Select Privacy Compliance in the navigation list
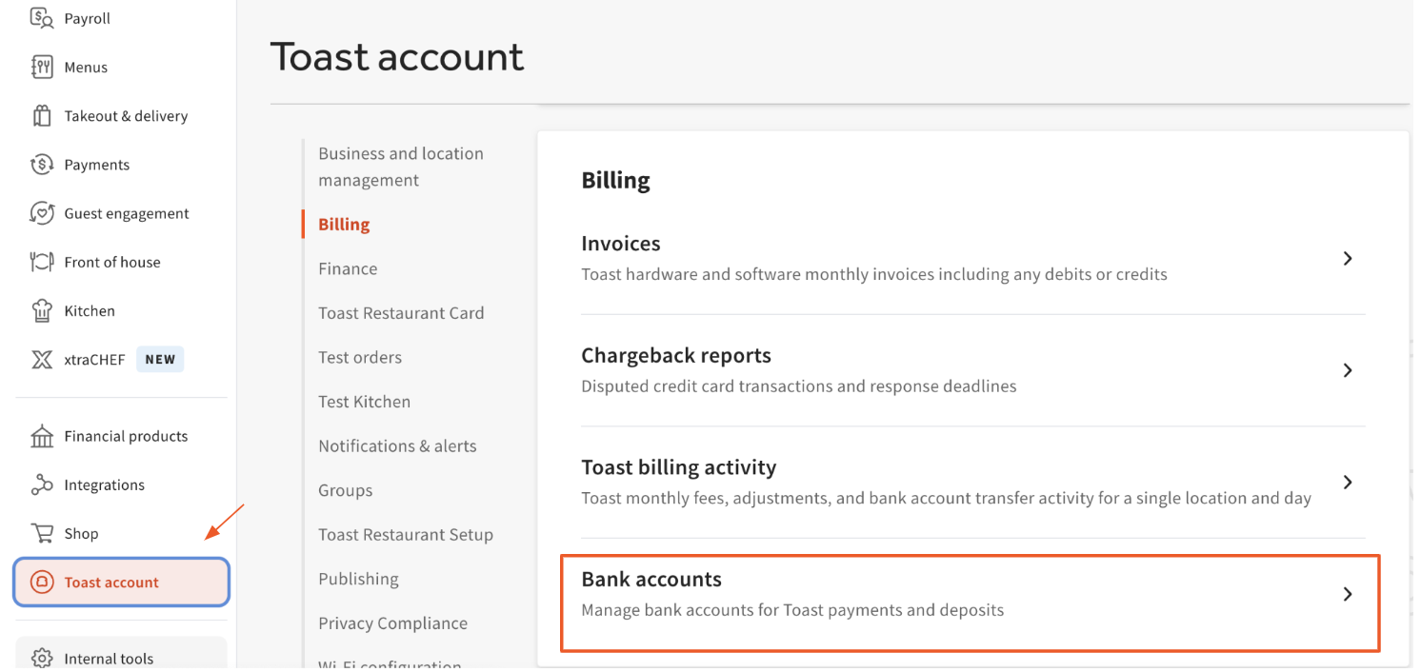This screenshot has width=1421, height=672. 392,623
